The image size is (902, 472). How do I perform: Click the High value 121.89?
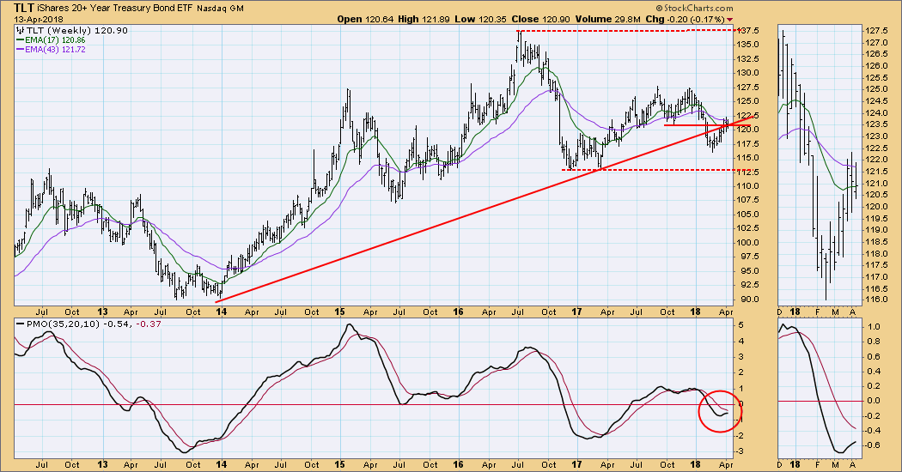click(x=436, y=19)
